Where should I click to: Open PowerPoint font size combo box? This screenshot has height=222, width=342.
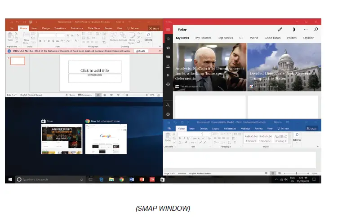point(61,35)
